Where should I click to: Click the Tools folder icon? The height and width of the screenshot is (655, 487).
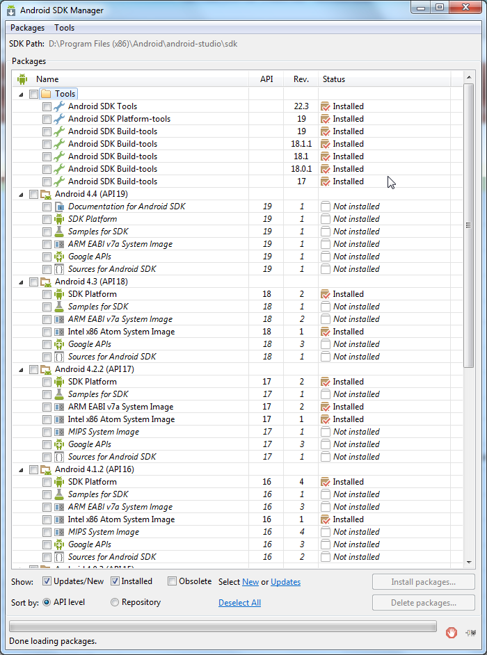tap(46, 94)
